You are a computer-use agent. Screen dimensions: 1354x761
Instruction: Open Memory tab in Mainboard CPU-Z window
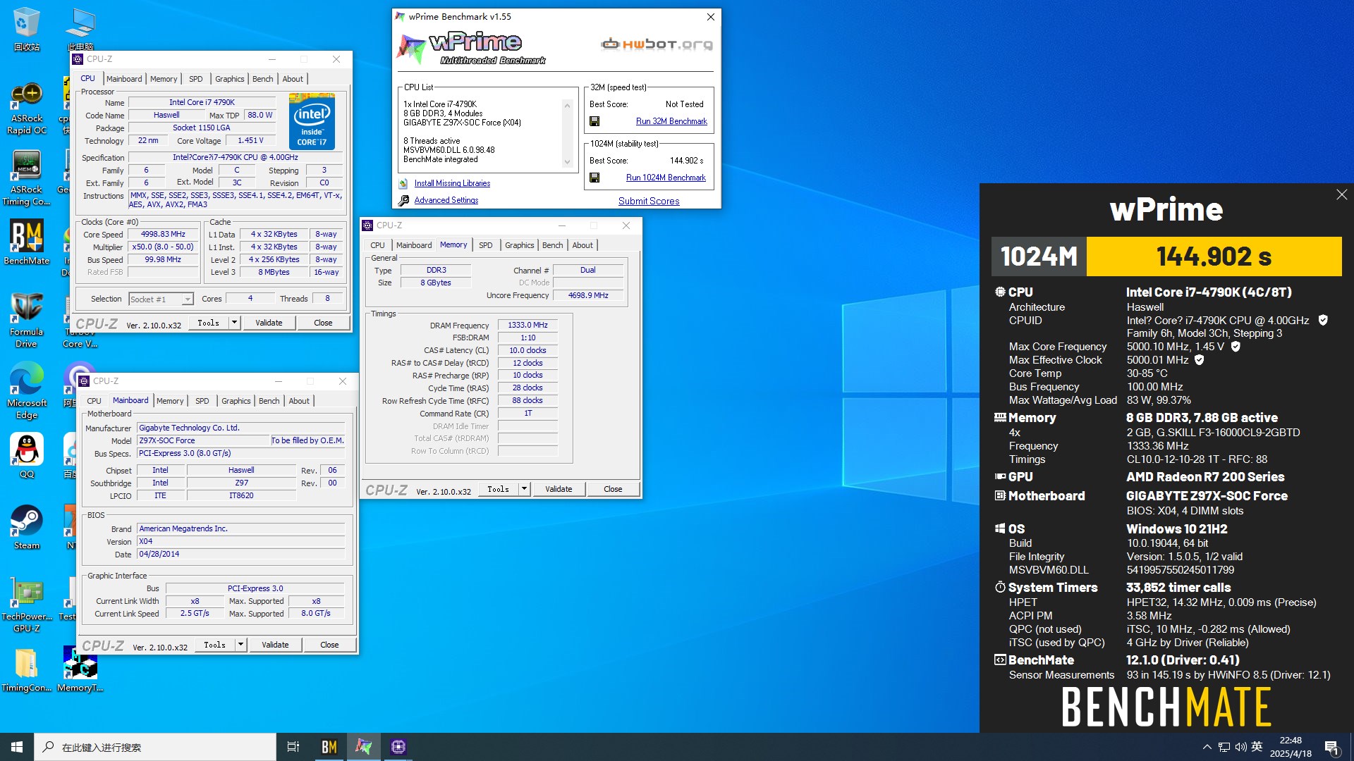pos(170,401)
